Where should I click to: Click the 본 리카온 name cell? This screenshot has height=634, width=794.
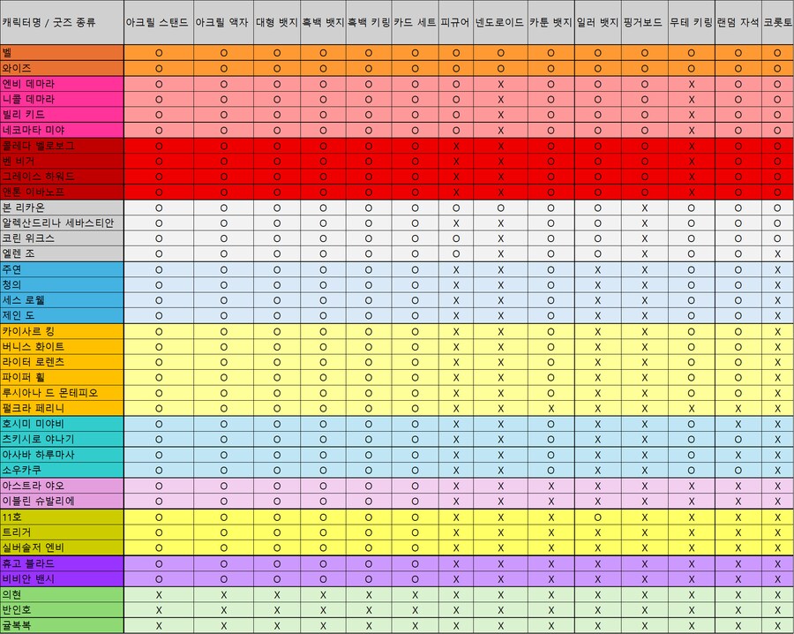[x=62, y=208]
